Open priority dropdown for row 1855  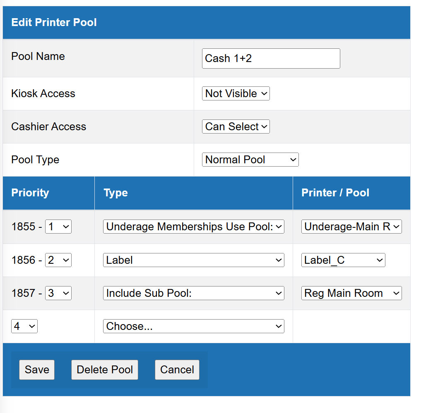pyautogui.click(x=58, y=227)
